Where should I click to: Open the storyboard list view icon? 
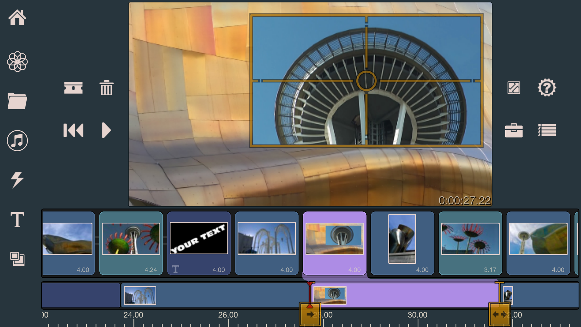click(x=547, y=130)
